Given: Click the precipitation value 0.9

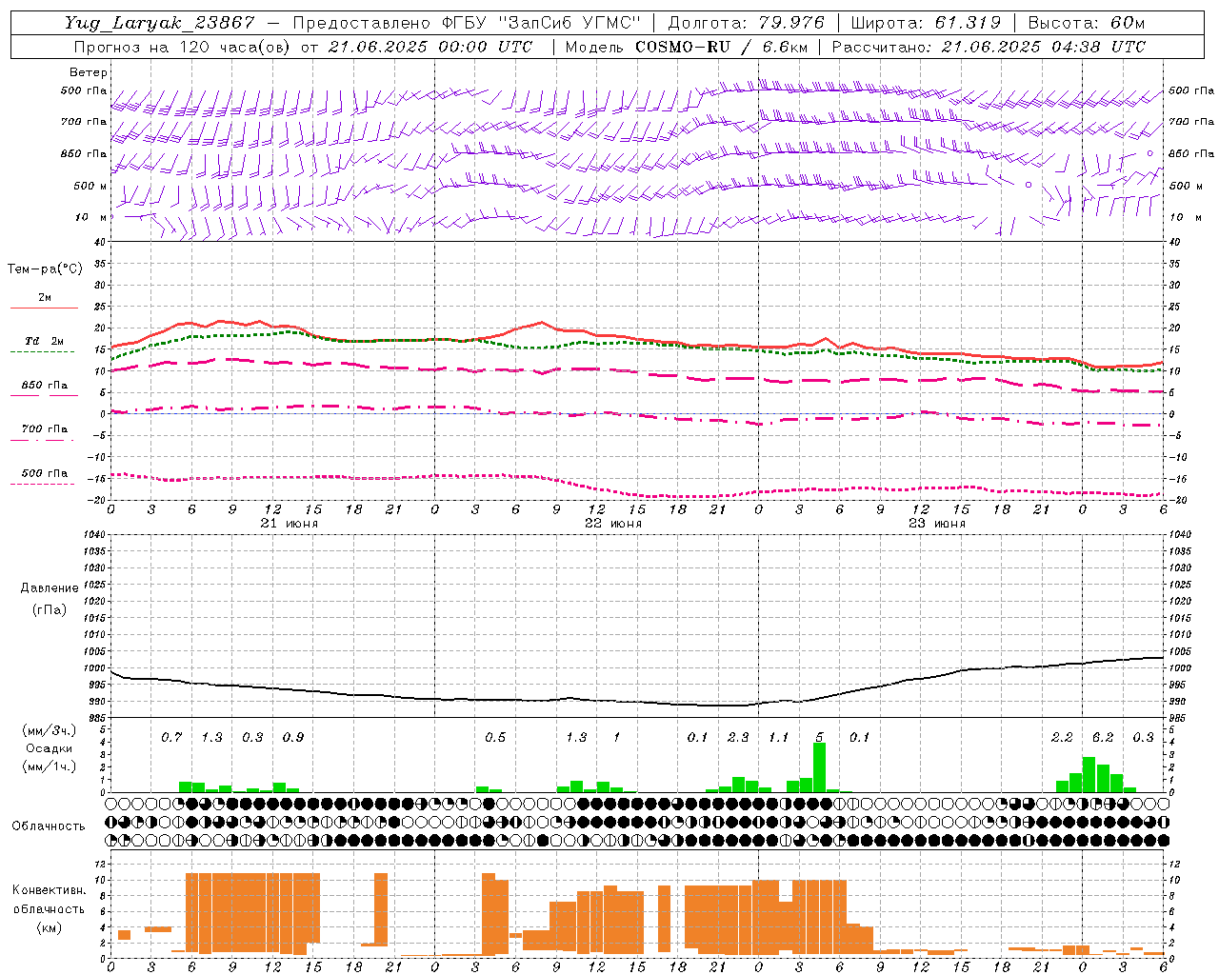Looking at the screenshot, I should 293,737.
